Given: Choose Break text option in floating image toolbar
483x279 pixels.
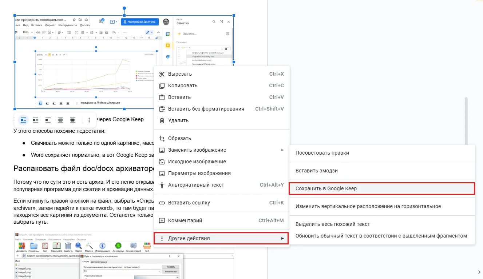Looking at the screenshot, I should pyautogui.click(x=48, y=120).
